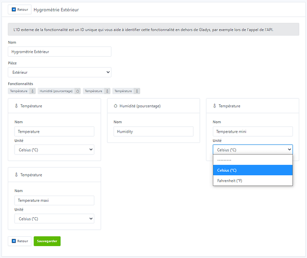307x258 pixels.
Task: Click the thermometer icon on first Température tag
Action: 33,91
